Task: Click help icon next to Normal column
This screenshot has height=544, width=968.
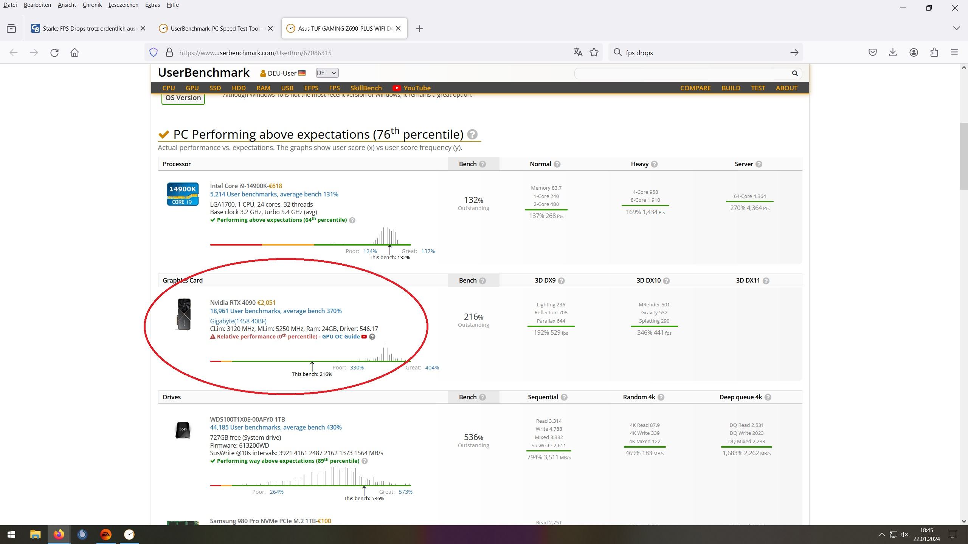Action: pyautogui.click(x=557, y=164)
